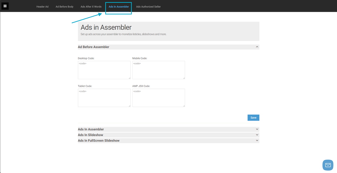The height and width of the screenshot is (173, 337).
Task: Select the Ads In Assembler tab
Action: (x=119, y=7)
